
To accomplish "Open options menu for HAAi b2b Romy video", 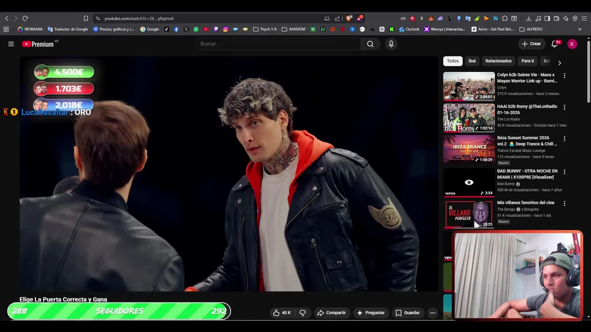I will pos(564,107).
